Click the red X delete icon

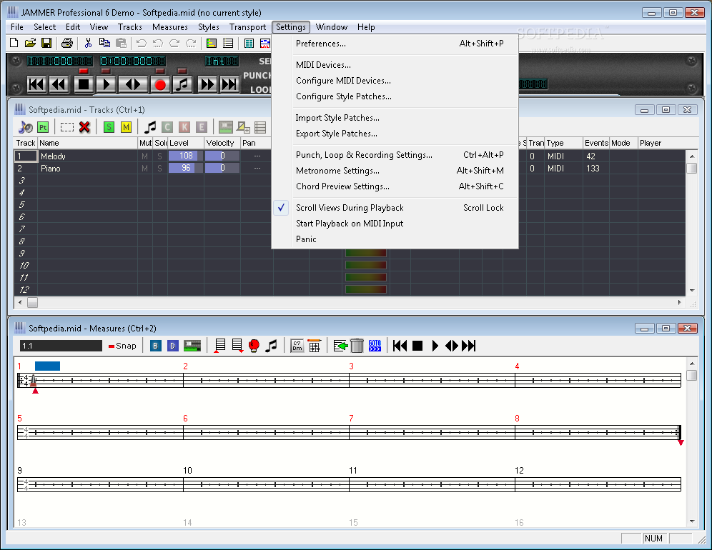[x=84, y=128]
